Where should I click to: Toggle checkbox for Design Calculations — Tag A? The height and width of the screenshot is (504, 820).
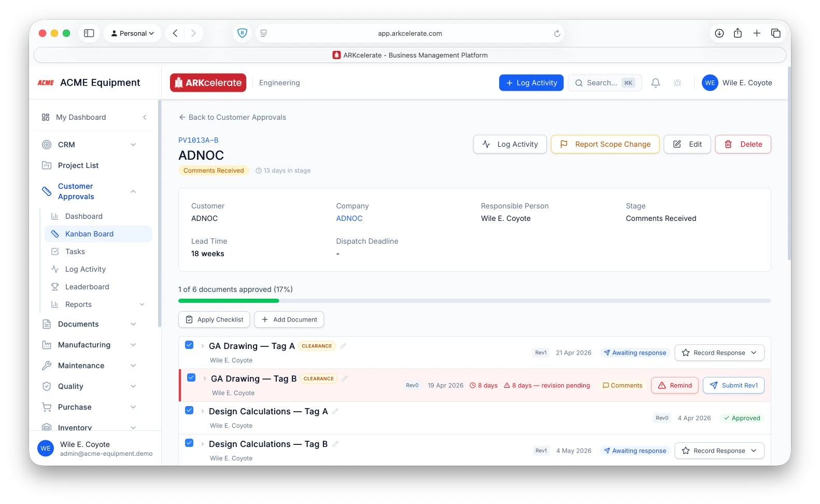tap(189, 410)
